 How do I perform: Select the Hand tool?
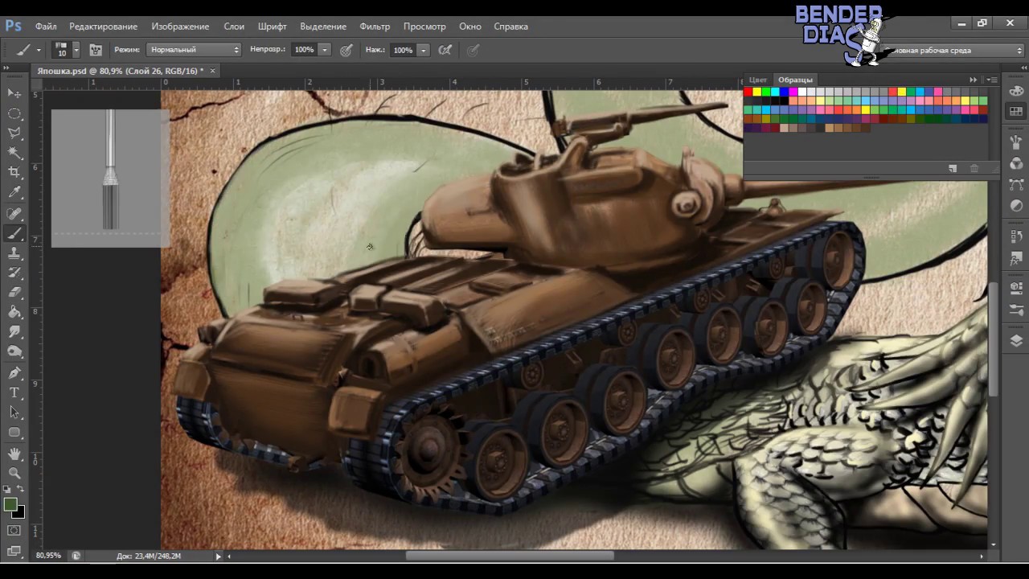point(14,454)
